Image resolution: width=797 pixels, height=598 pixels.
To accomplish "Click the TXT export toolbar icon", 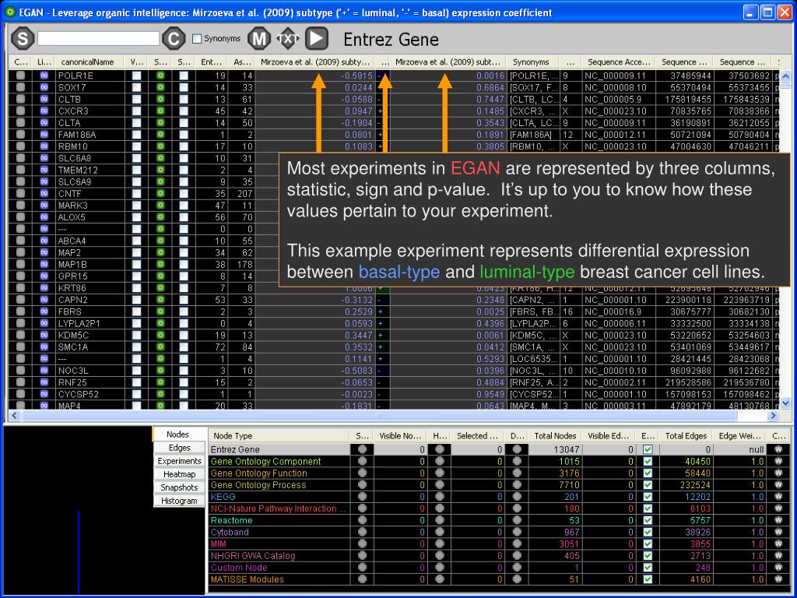I will (x=288, y=39).
